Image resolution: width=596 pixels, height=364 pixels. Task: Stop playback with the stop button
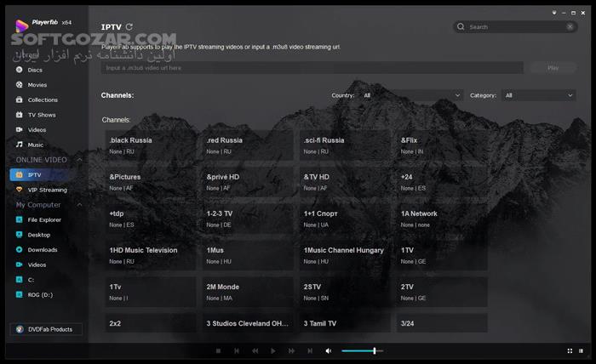pos(218,350)
